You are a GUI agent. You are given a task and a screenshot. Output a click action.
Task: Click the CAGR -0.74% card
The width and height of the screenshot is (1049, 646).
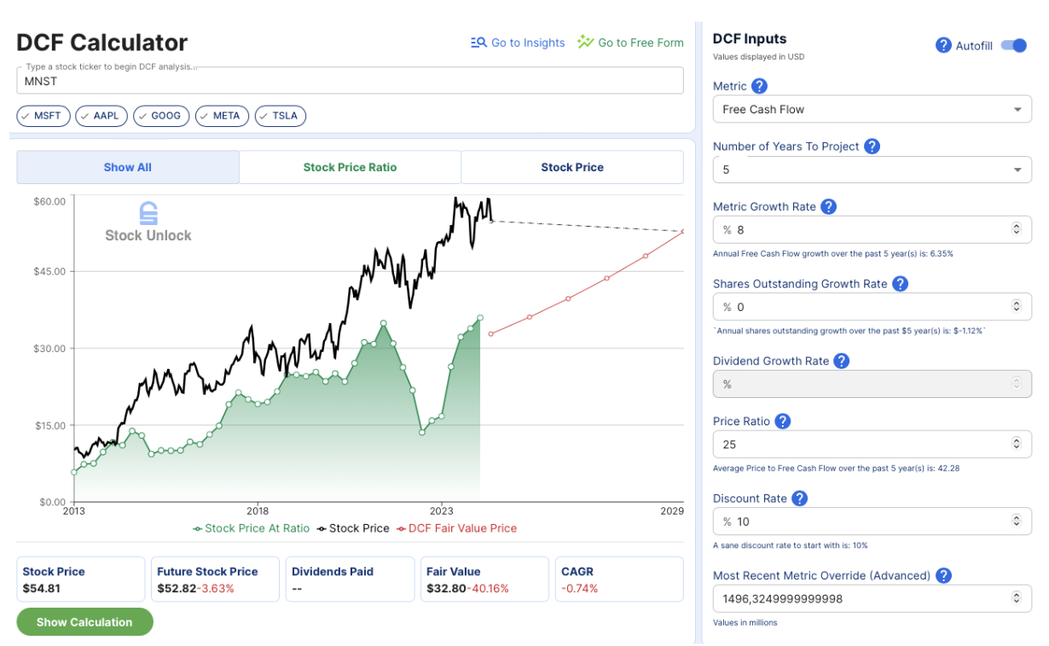(619, 580)
